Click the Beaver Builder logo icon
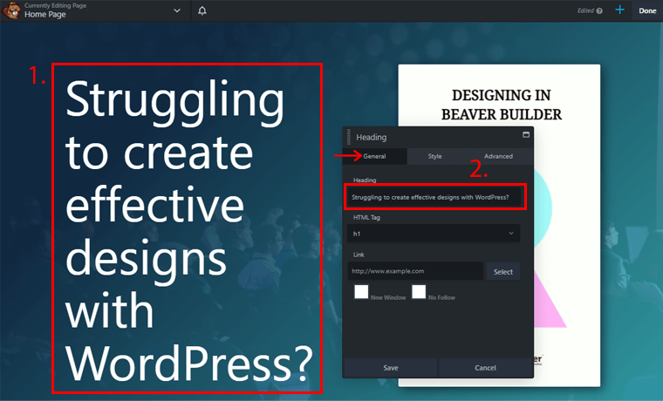The width and height of the screenshot is (663, 401). coord(11,11)
